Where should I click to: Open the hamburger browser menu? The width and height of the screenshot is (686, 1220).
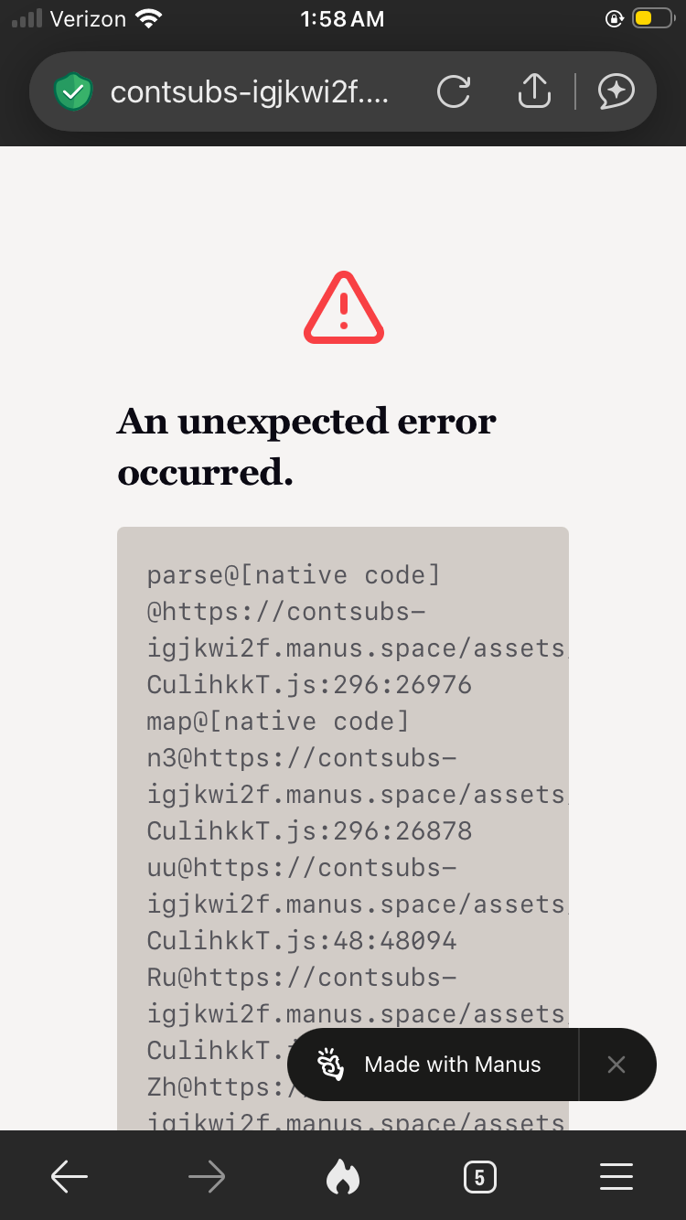click(616, 1177)
